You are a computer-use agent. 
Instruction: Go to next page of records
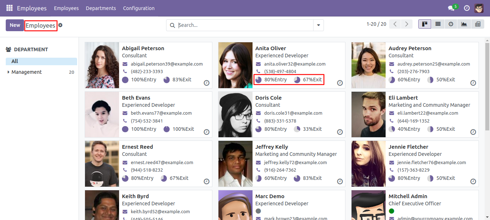(406, 24)
